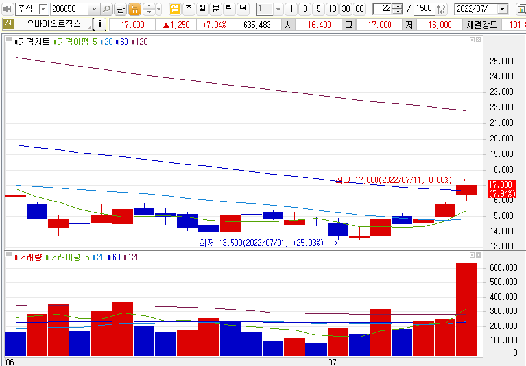Click the interval preset 10 button
526x366 pixels.
click(333, 9)
